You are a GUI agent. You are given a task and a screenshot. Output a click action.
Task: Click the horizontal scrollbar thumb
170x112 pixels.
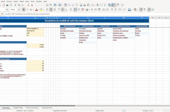point(37,106)
